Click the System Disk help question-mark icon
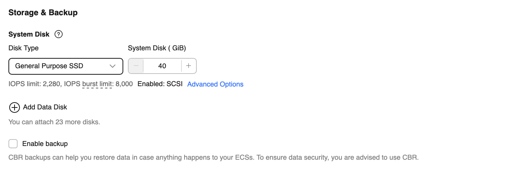This screenshot has width=523, height=170. tap(59, 34)
